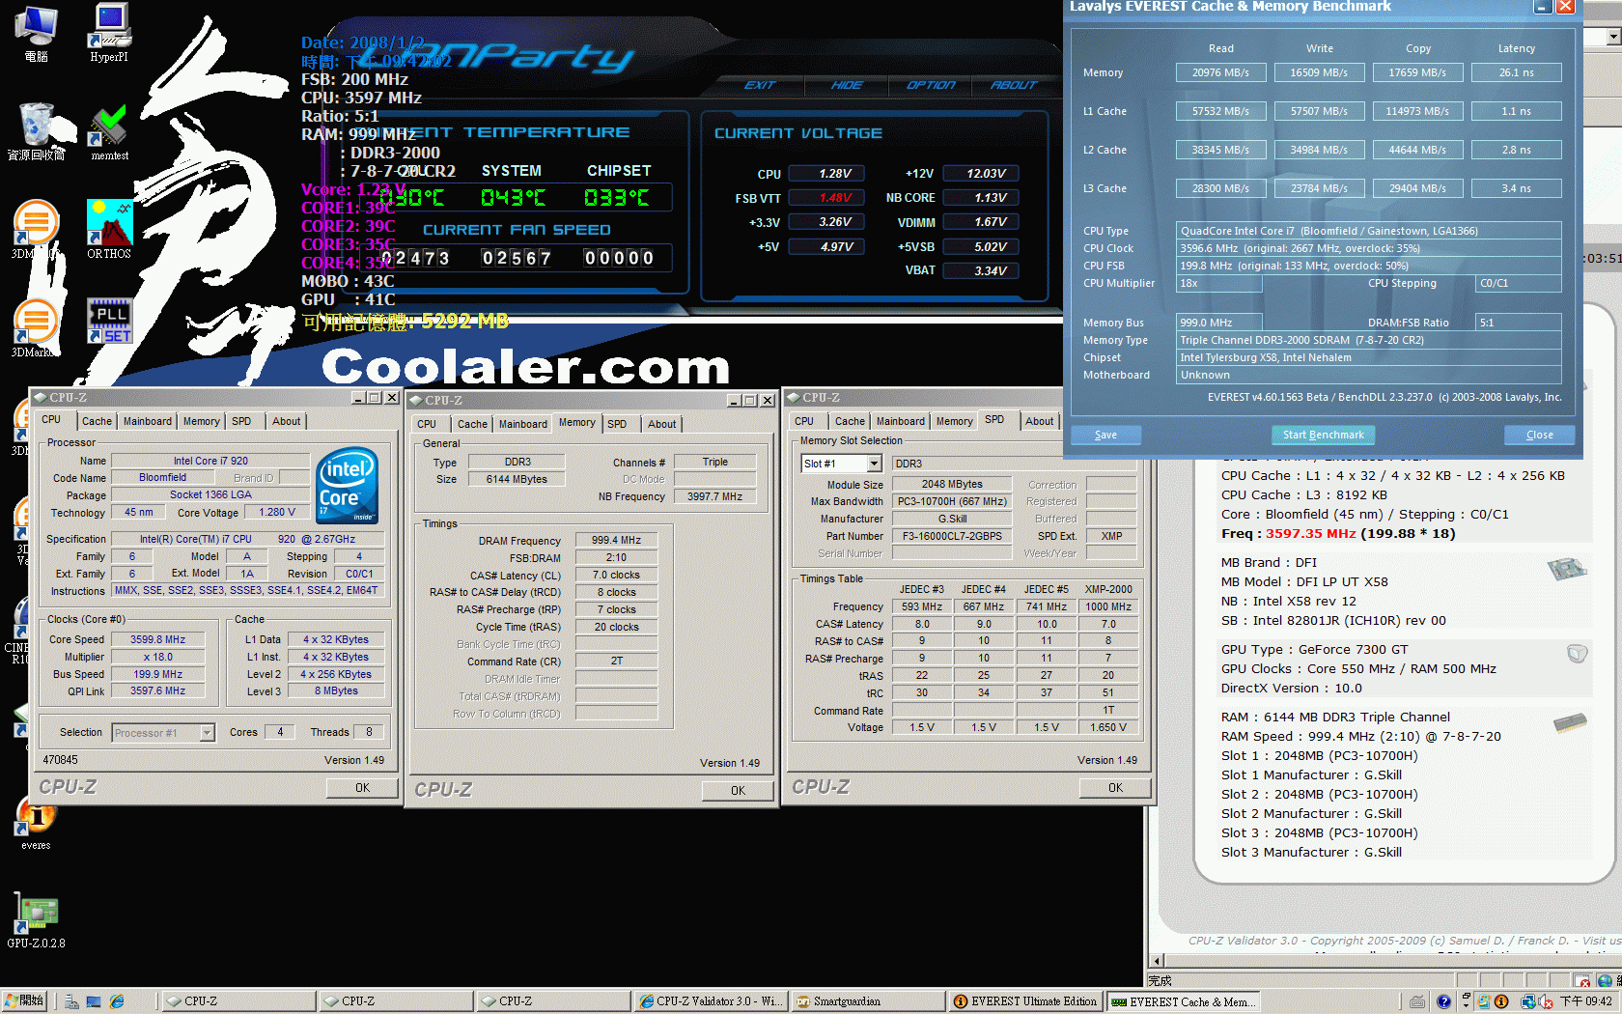Open OPTION in the Smartguardian panel
Viewport: 1622px width, 1014px height.
(x=931, y=85)
